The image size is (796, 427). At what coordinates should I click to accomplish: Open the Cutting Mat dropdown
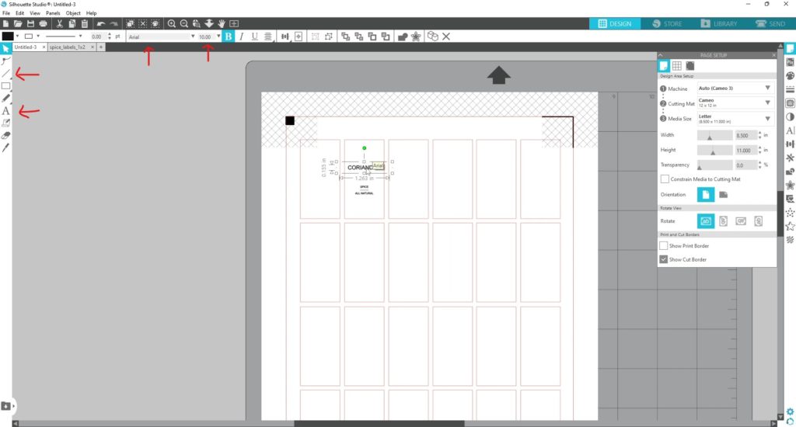click(735, 103)
